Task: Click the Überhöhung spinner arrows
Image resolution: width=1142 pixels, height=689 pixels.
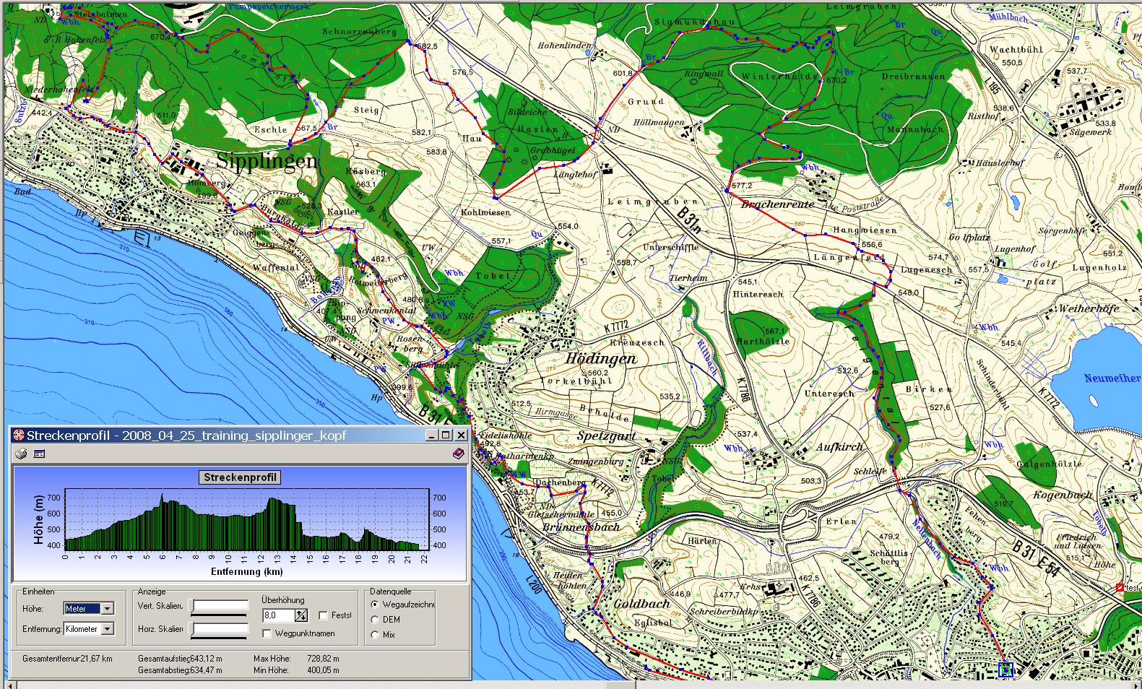Action: click(301, 615)
